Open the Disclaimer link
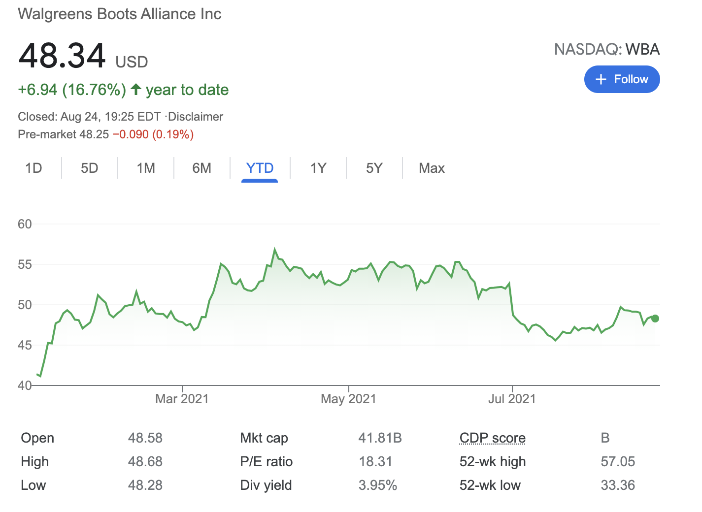The image size is (702, 512). 196,117
